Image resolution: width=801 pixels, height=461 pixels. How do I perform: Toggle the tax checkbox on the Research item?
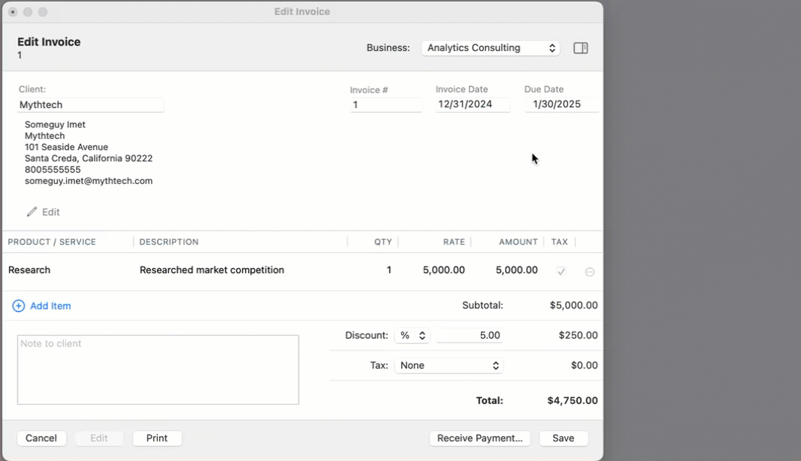pos(561,271)
